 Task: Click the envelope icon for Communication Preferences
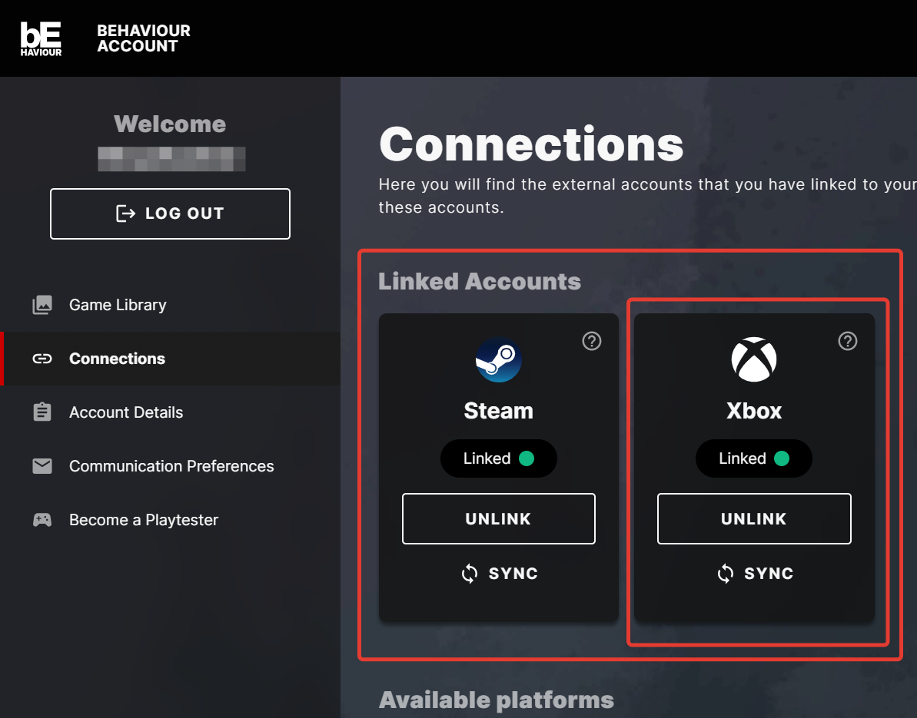point(42,466)
